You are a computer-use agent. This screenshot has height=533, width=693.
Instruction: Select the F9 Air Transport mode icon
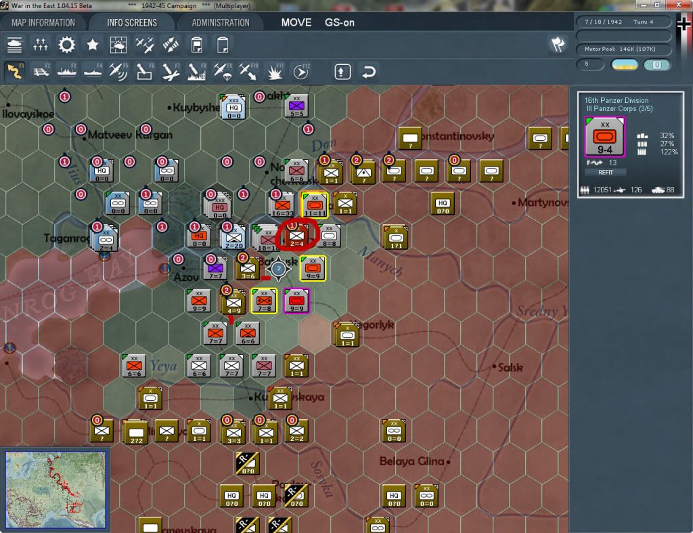[223, 71]
